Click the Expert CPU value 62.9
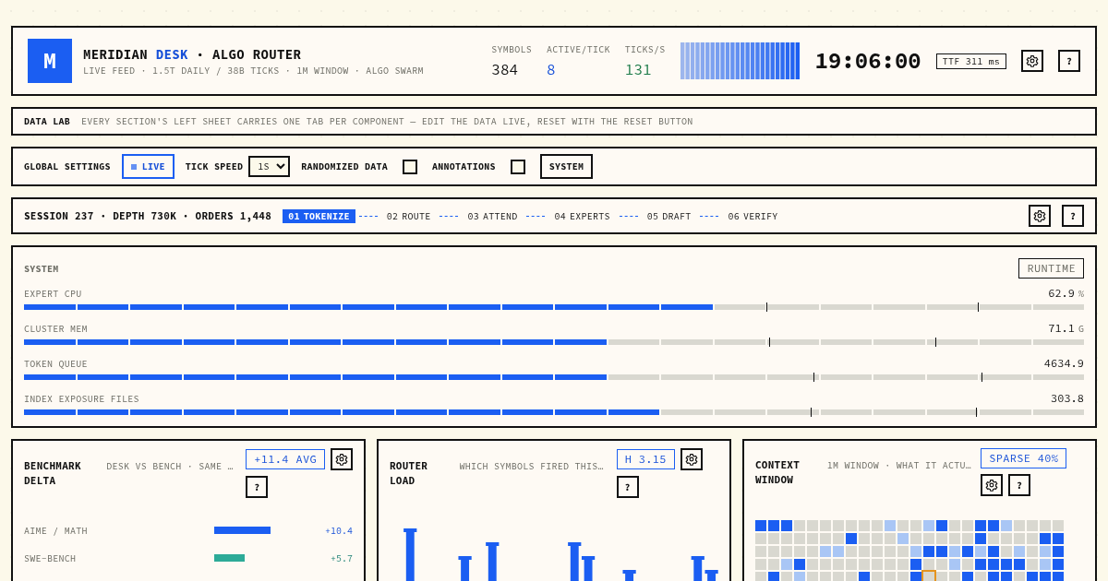This screenshot has height=581, width=1108. [x=1061, y=293]
